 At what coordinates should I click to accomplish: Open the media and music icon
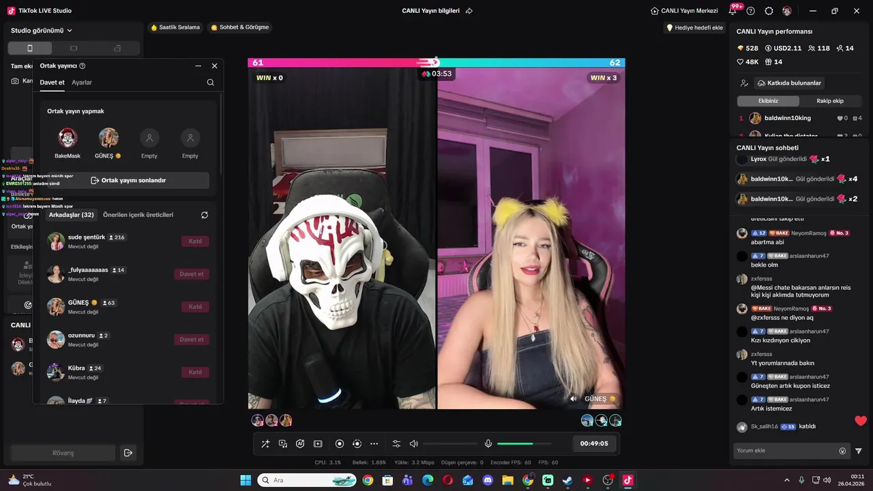click(x=283, y=444)
